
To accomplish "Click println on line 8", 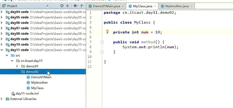I will pos(156,47).
